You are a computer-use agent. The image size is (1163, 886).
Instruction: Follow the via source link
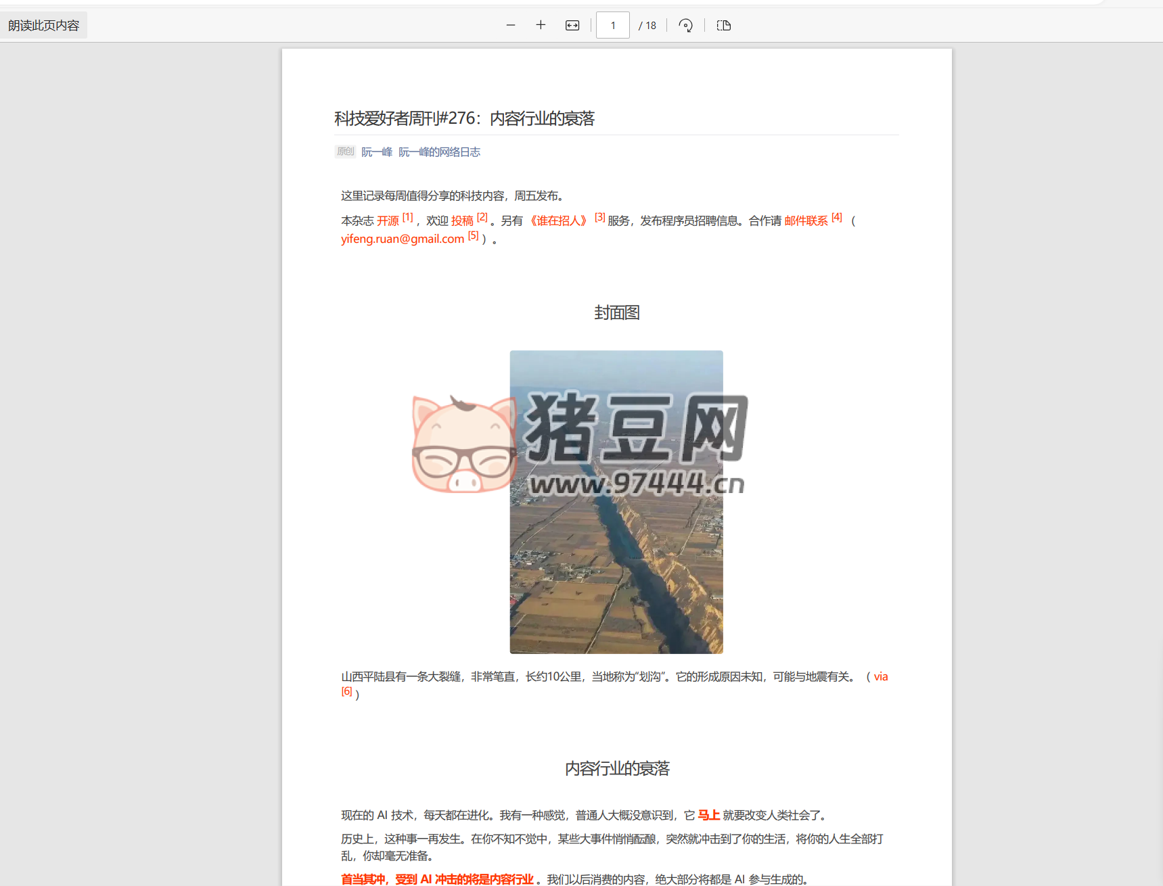(880, 676)
